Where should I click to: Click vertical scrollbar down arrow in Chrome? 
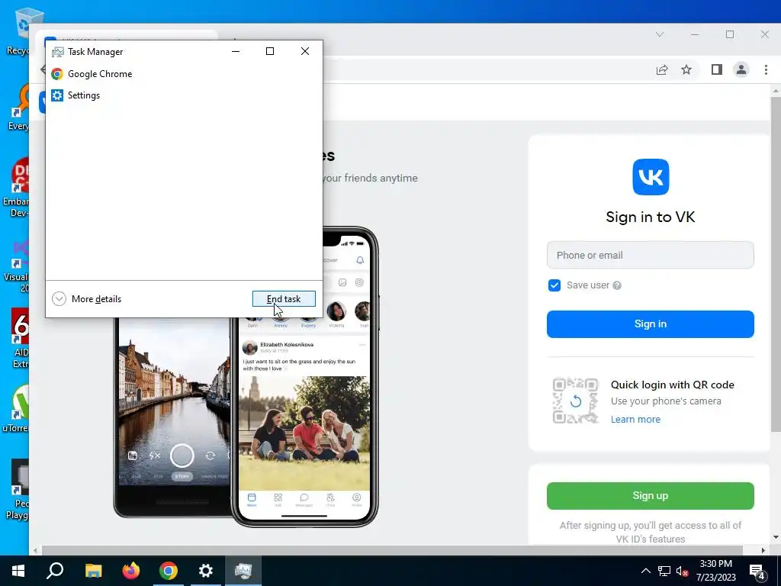[776, 537]
